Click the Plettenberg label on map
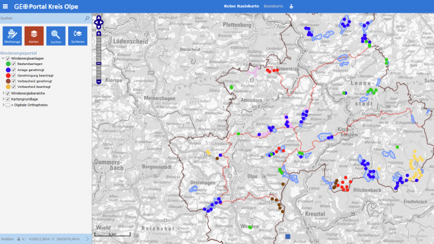This screenshot has height=244, width=434. [x=237, y=25]
